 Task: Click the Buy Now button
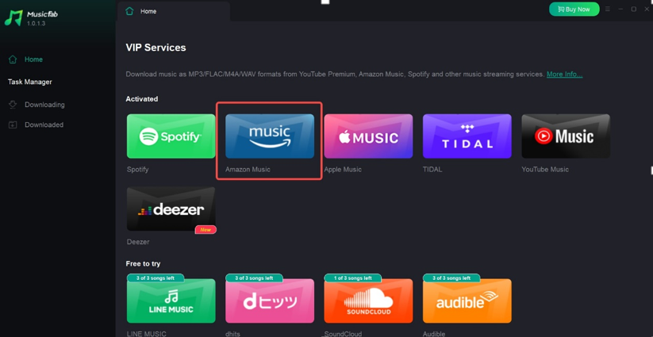coord(574,10)
